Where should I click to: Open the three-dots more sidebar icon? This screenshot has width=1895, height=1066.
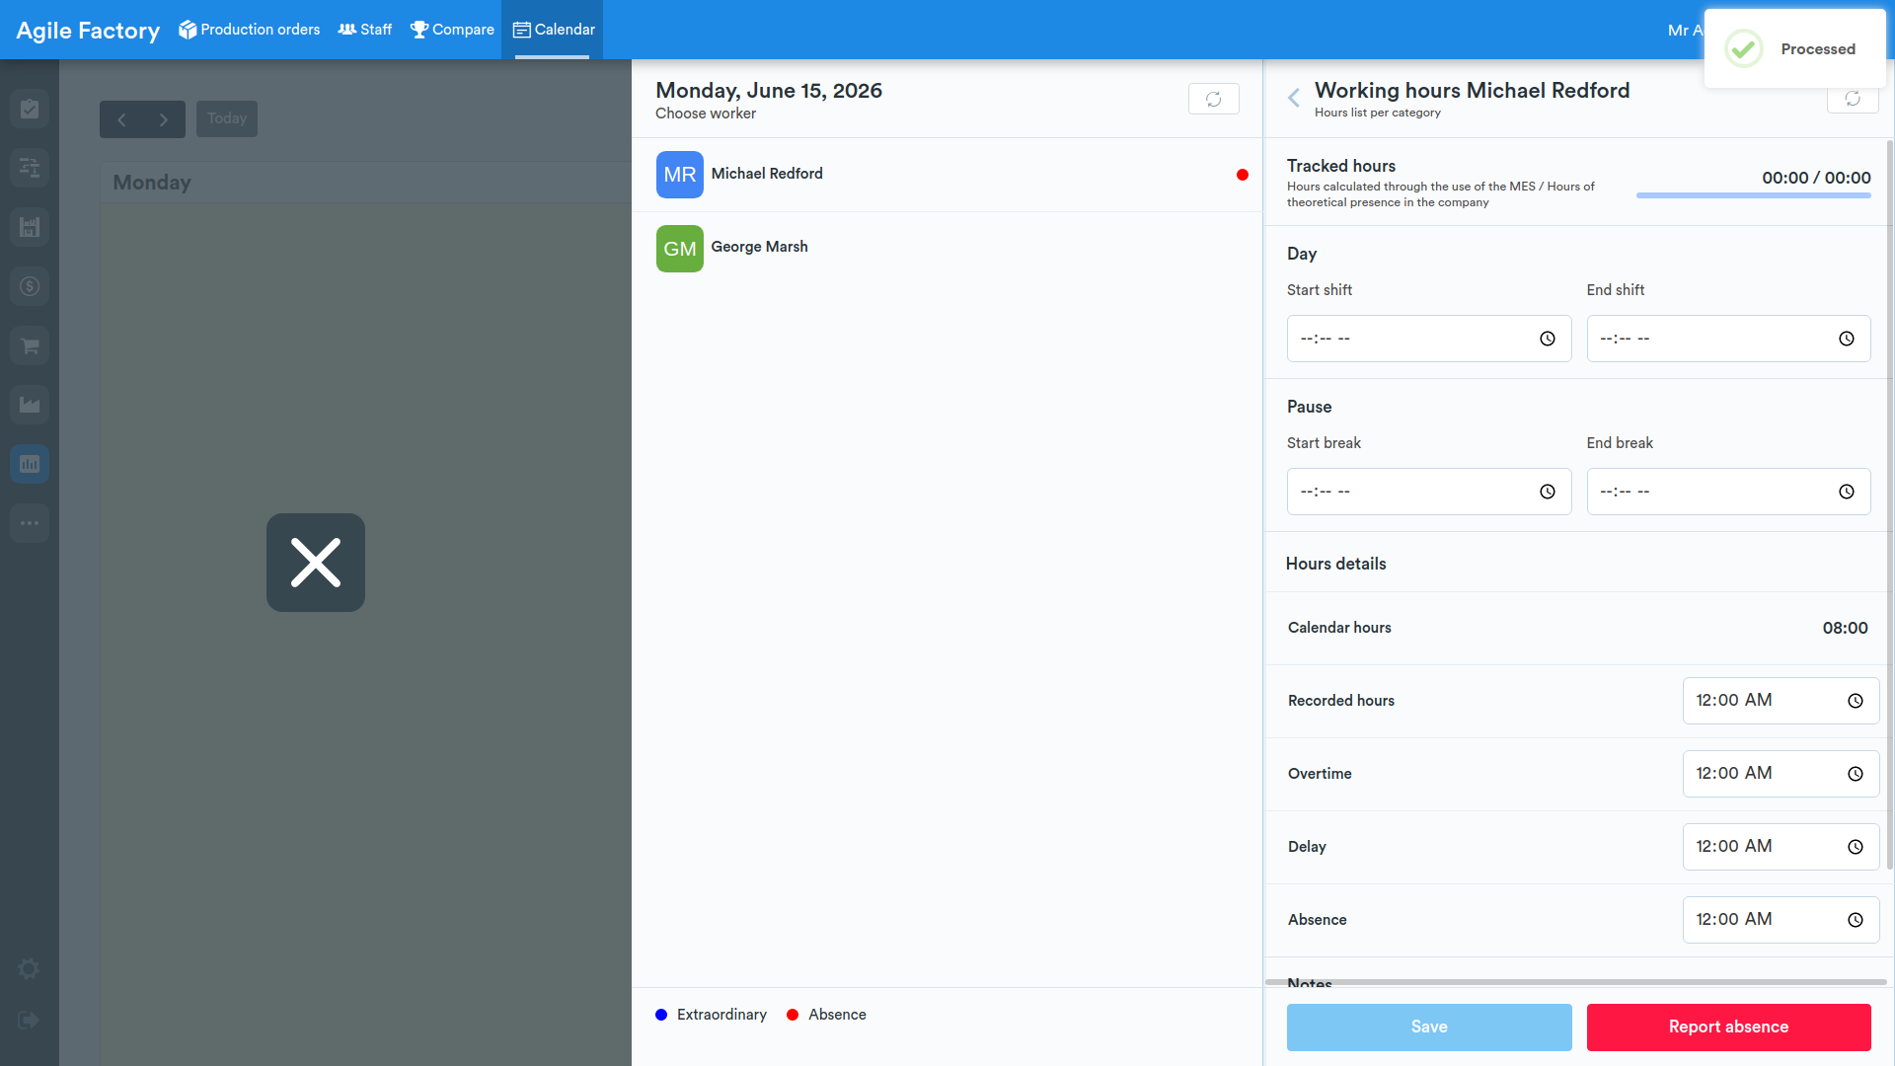30,523
